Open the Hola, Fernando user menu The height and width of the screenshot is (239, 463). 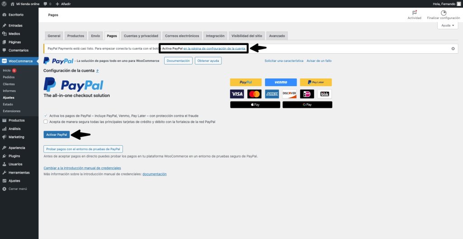pyautogui.click(x=447, y=4)
